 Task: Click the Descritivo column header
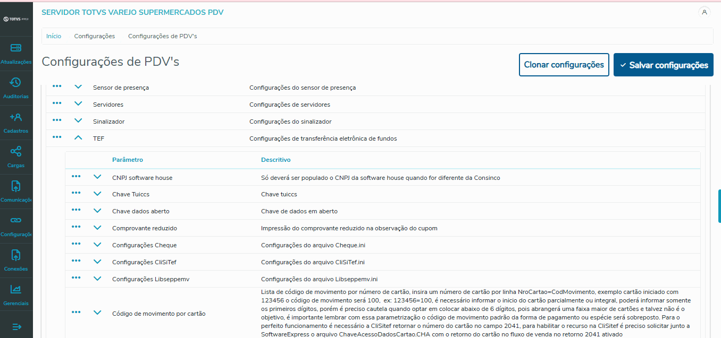[x=276, y=160]
